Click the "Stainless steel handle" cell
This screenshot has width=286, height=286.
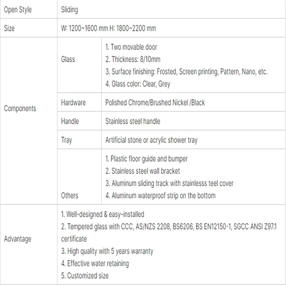133,121
